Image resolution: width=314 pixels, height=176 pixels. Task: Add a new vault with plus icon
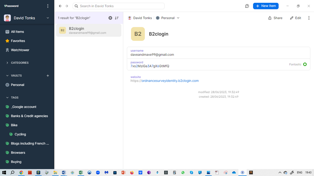point(48,75)
